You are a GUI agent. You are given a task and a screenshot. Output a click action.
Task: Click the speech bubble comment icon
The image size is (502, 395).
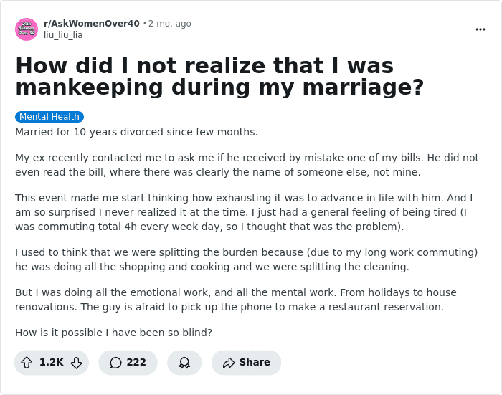pyautogui.click(x=115, y=363)
